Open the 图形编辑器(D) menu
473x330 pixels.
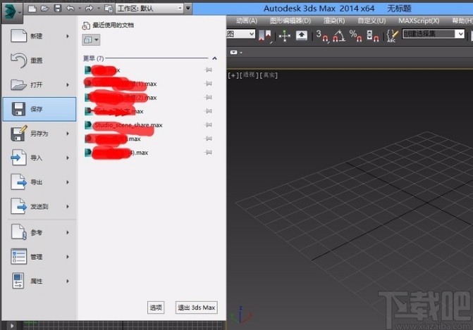[x=290, y=21]
